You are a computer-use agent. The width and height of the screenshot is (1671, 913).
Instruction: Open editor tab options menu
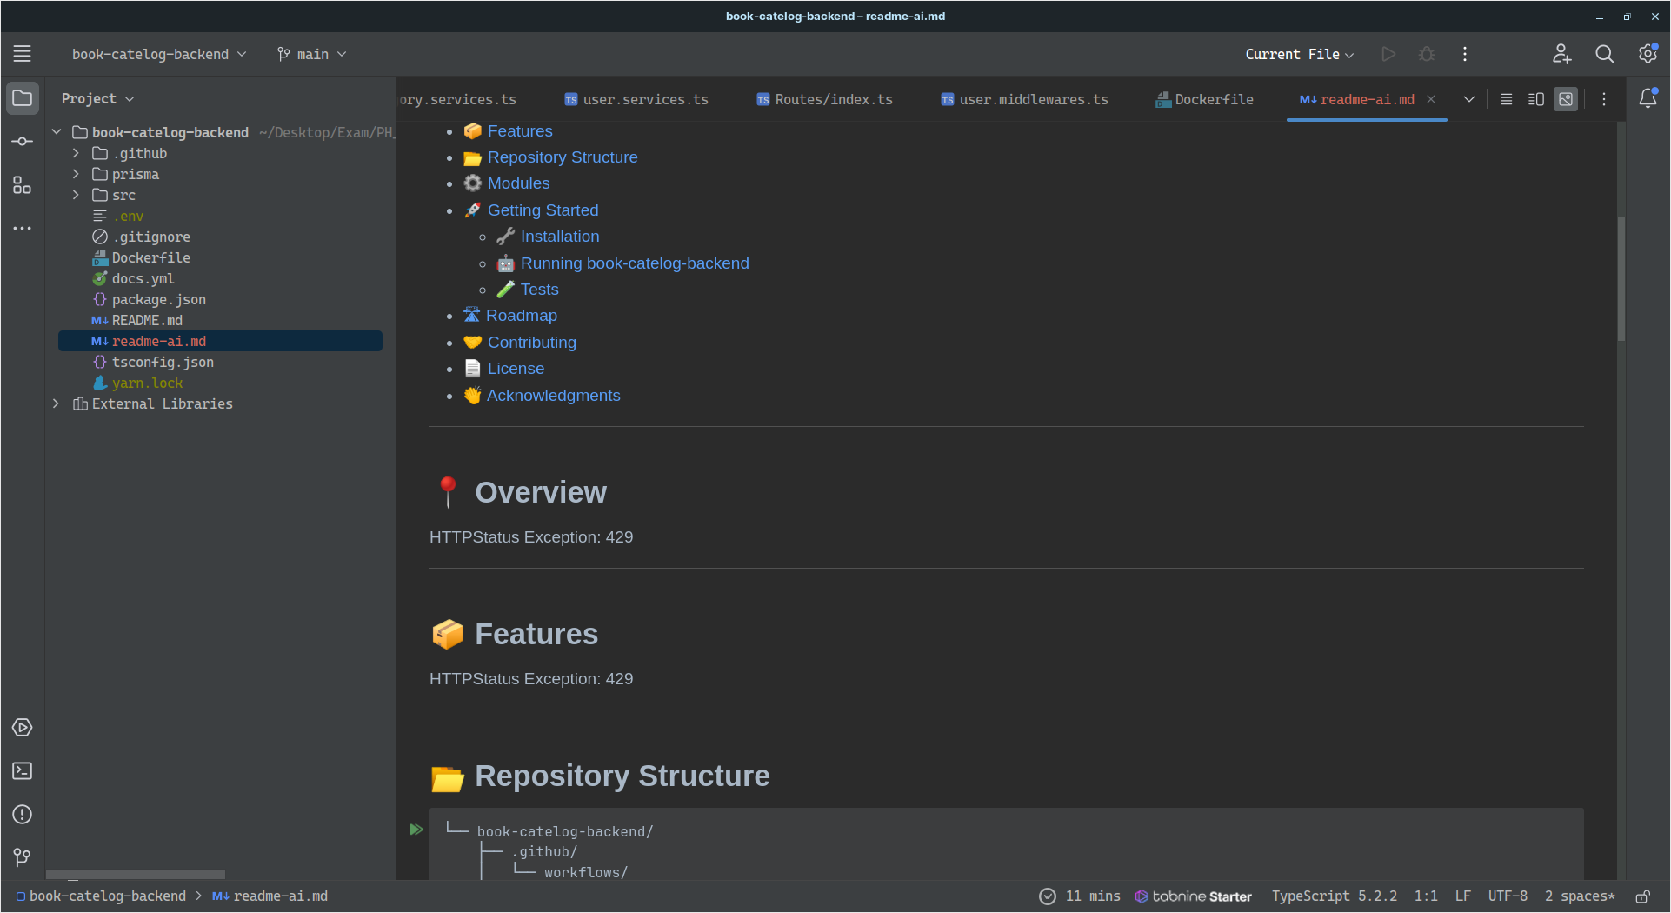pos(1604,99)
